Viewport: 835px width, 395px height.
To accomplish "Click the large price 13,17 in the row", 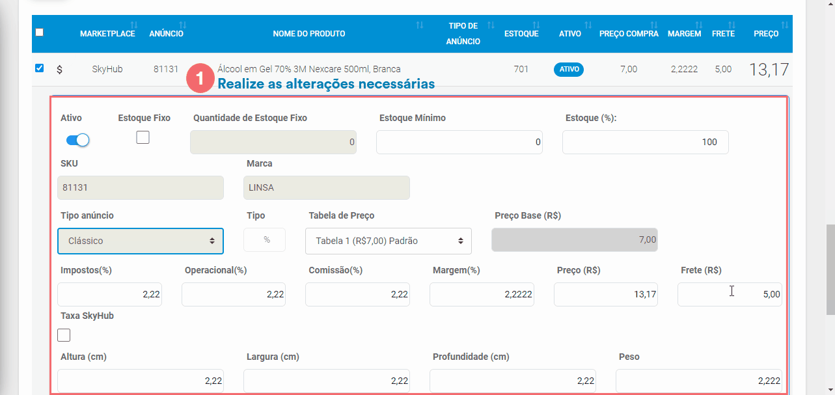I will [x=769, y=70].
